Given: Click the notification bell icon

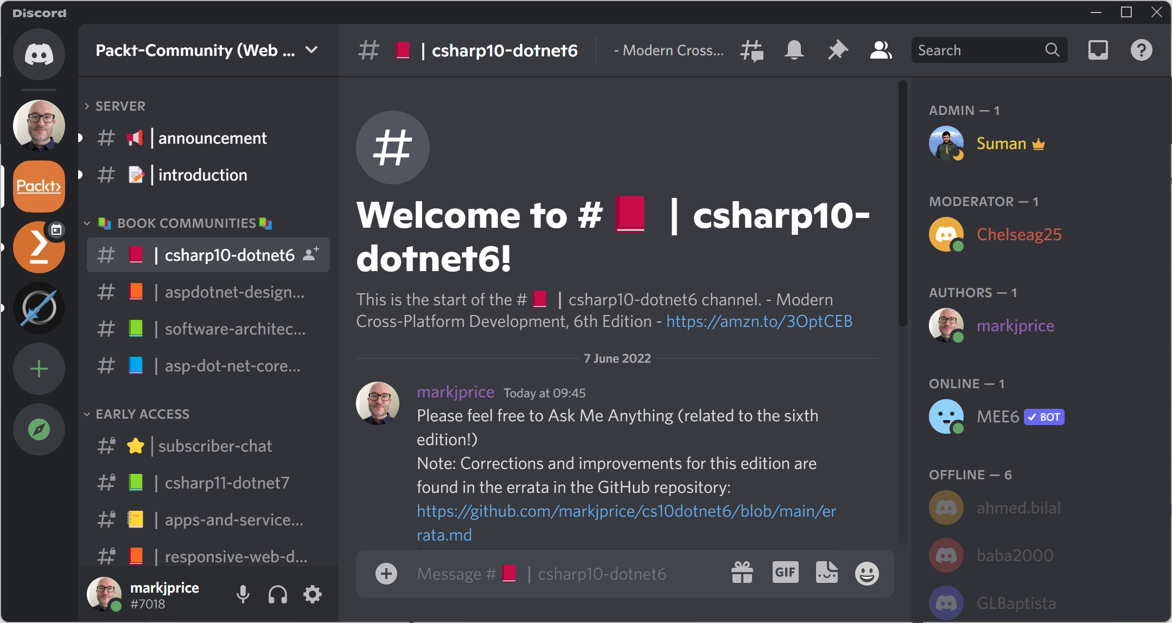Looking at the screenshot, I should point(794,50).
